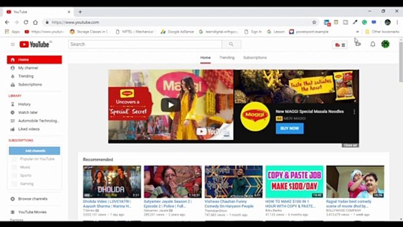The height and width of the screenshot is (227, 403).
Task: Switch to the Subscriptions top tab
Action: point(255,57)
